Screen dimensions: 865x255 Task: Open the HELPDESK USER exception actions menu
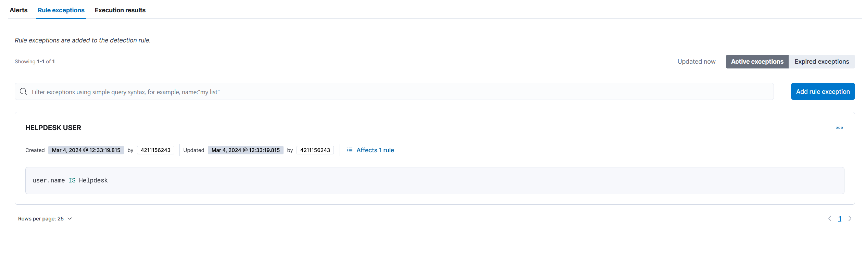click(839, 128)
